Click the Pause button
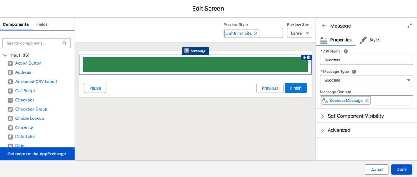This screenshot has width=417, height=177. (x=95, y=88)
